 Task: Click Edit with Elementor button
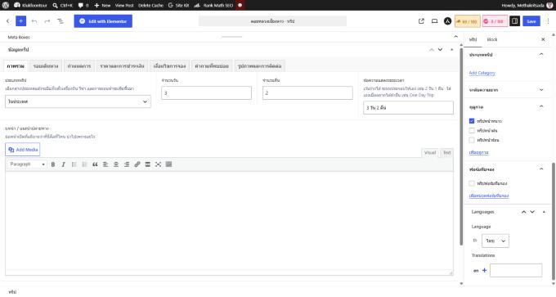pyautogui.click(x=103, y=21)
